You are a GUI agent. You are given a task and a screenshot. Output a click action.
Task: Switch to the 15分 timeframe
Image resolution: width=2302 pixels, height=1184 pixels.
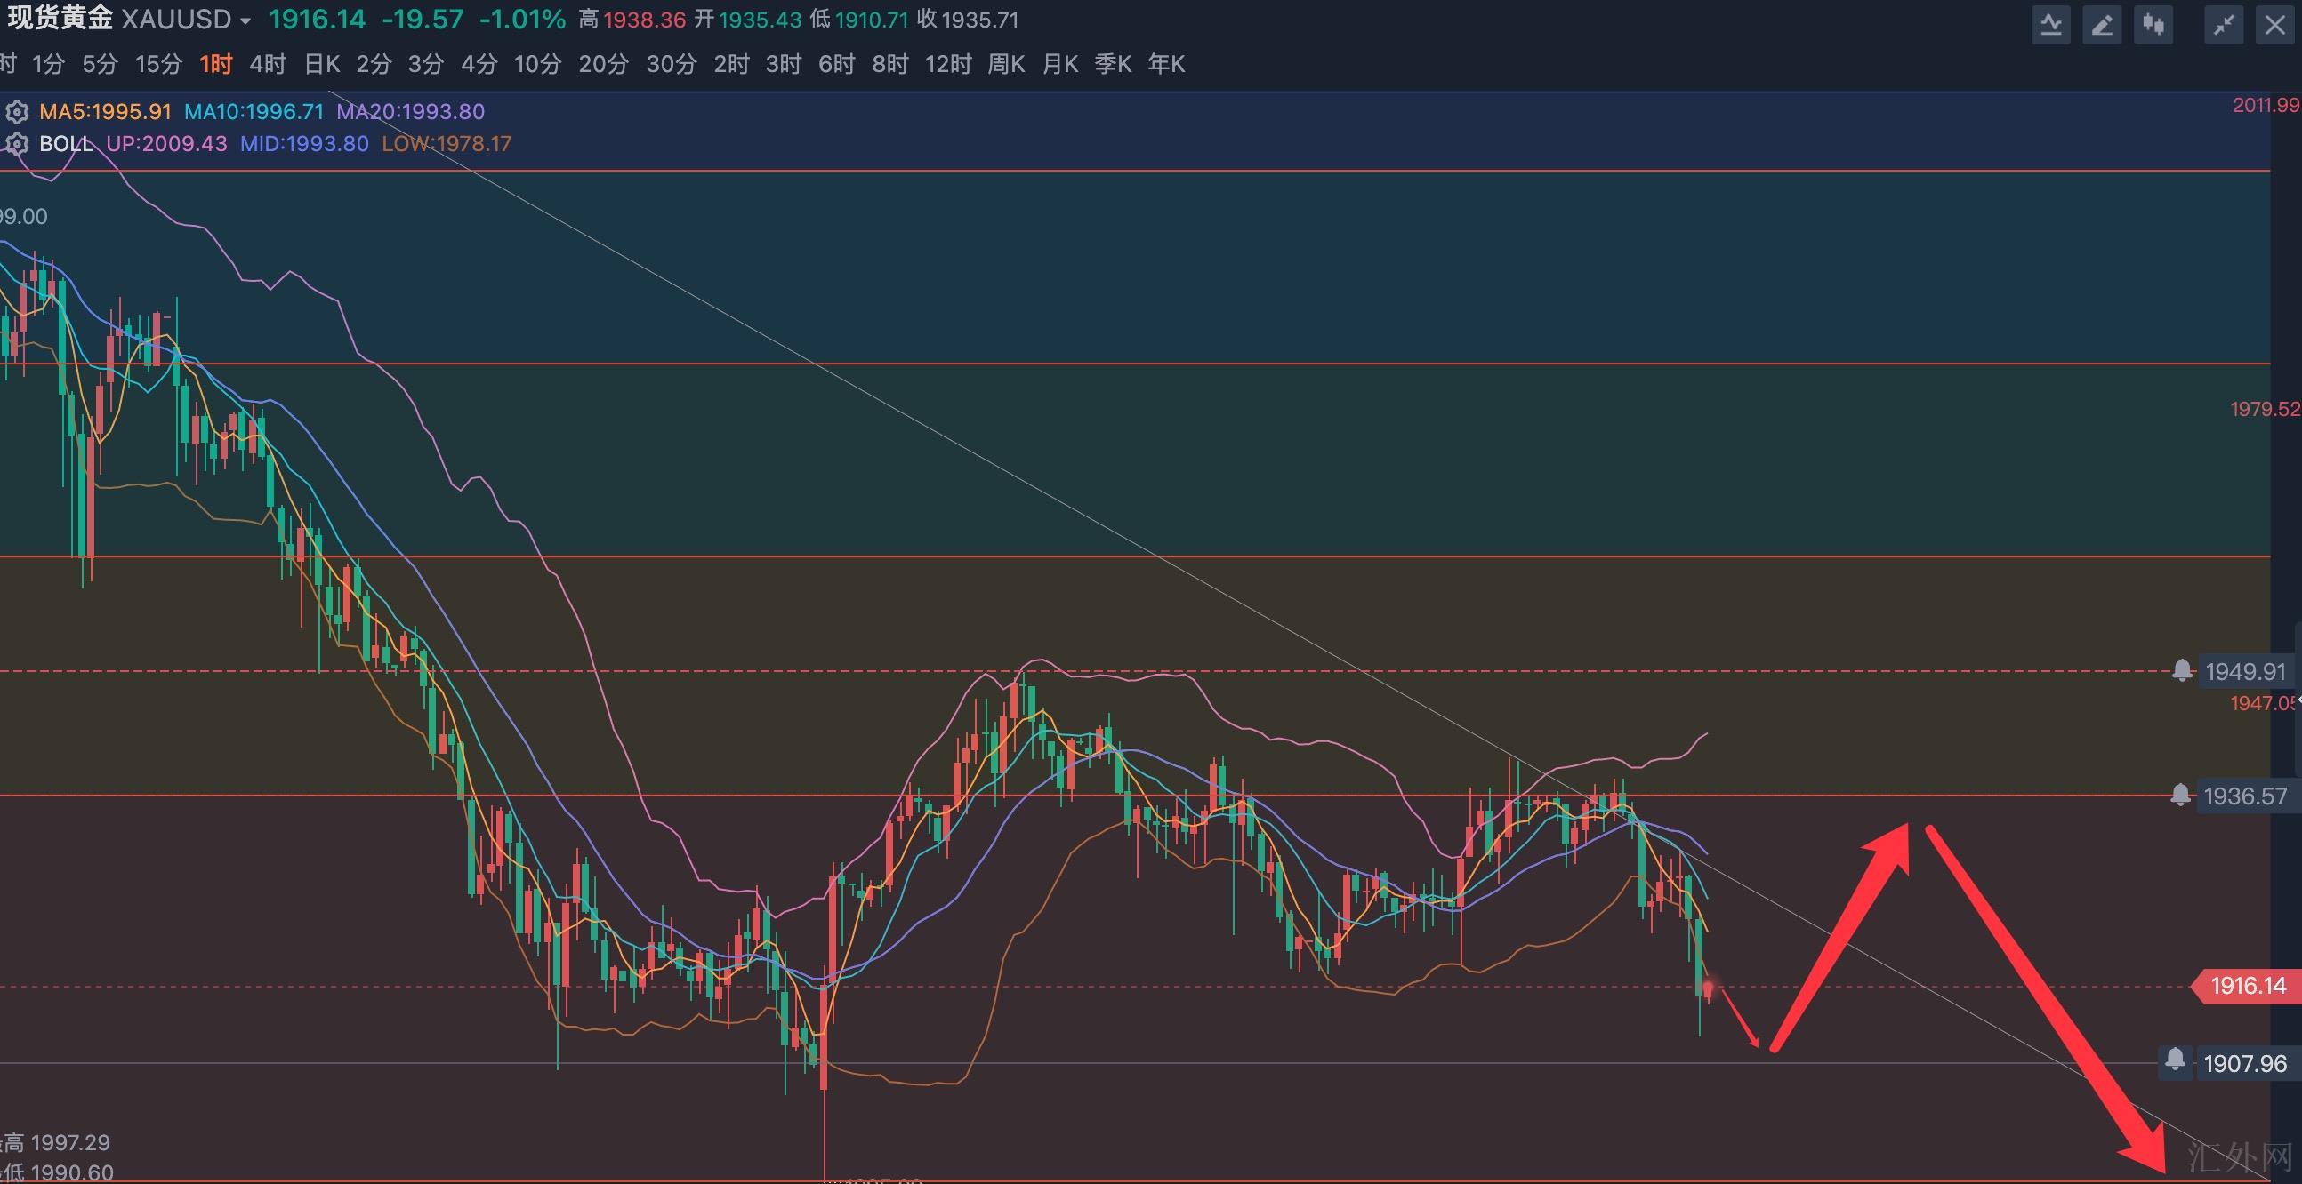click(x=158, y=64)
